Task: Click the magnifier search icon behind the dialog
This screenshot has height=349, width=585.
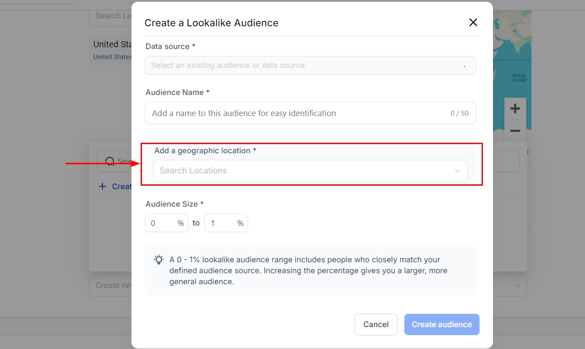Action: click(x=110, y=162)
